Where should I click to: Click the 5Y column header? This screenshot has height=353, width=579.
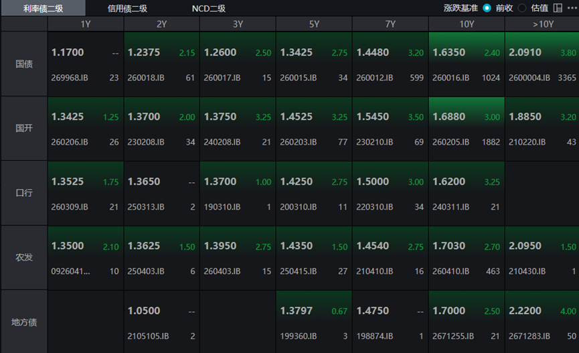point(314,24)
